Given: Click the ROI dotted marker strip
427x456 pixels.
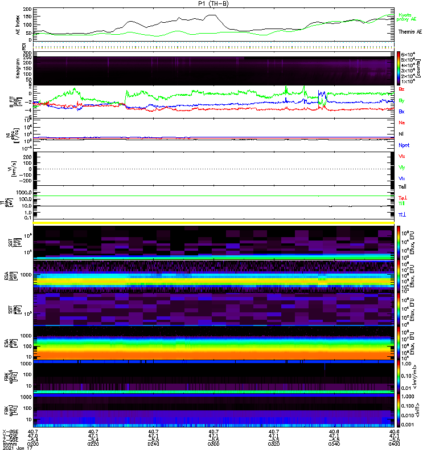Looking at the screenshot, I should tap(213, 46).
